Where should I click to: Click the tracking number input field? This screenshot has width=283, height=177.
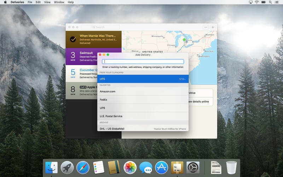tap(143, 61)
